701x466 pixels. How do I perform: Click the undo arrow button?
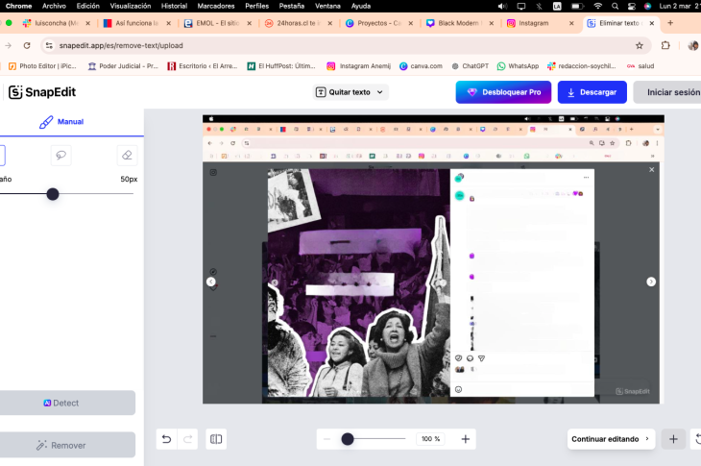point(166,439)
